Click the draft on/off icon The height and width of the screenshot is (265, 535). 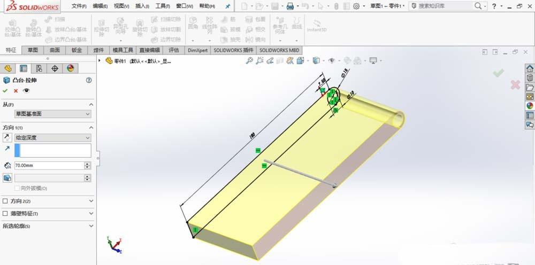(7, 178)
